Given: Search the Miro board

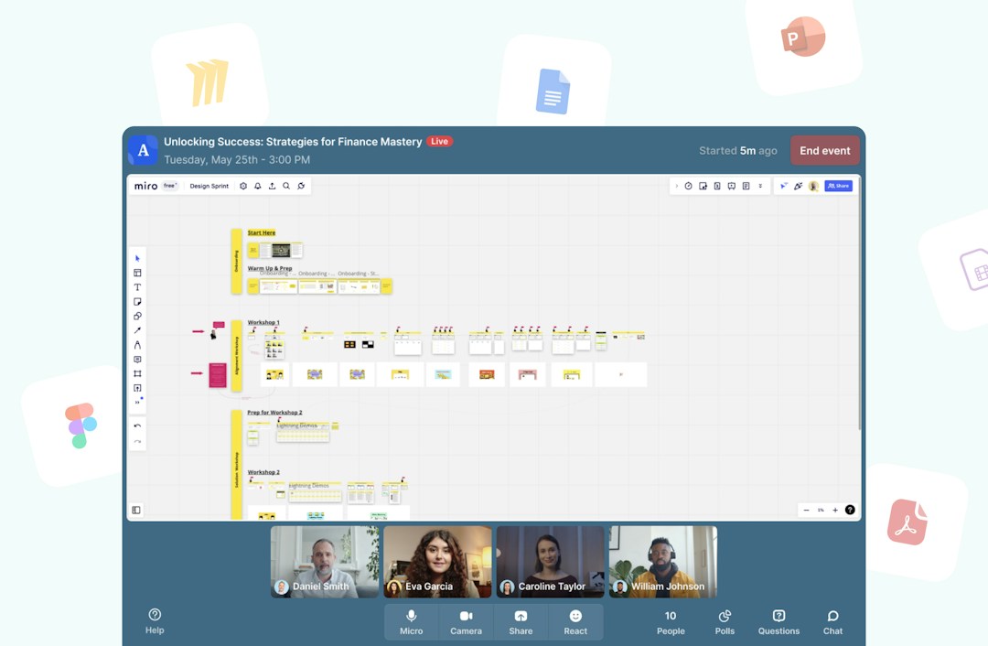Looking at the screenshot, I should pos(286,186).
